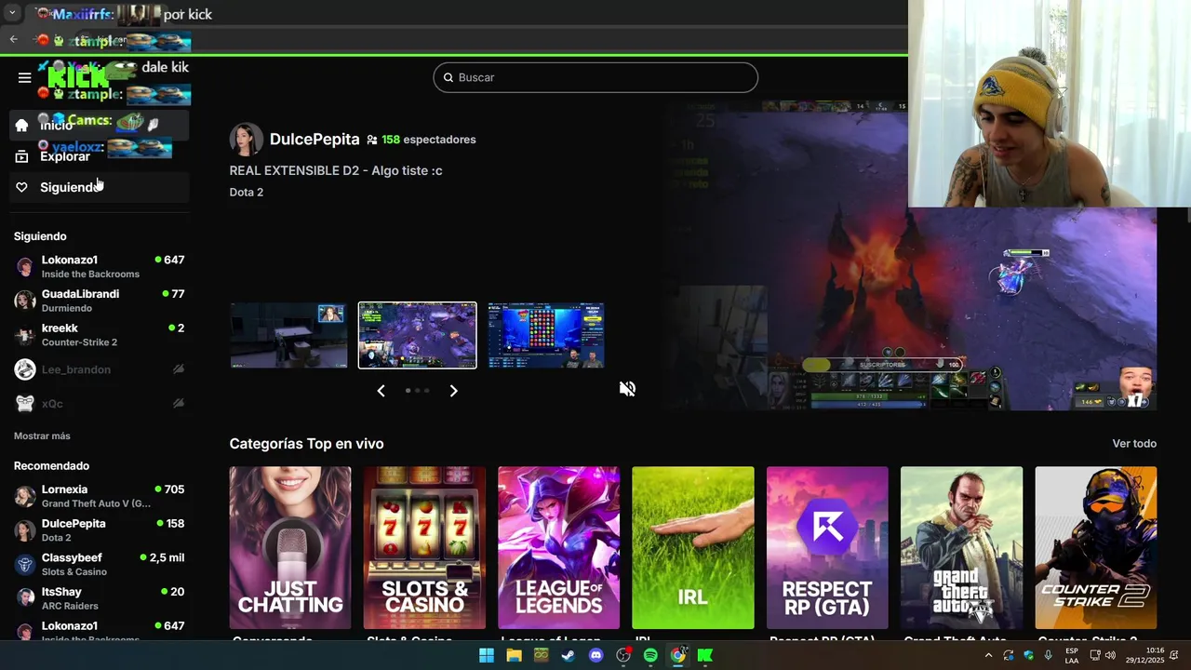
Task: Open File Explorer from taskbar
Action: tap(514, 655)
